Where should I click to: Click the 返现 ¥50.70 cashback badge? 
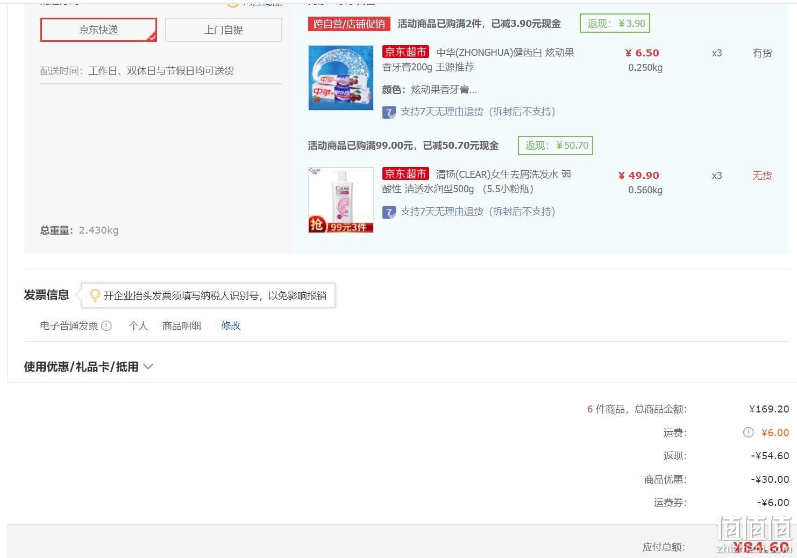tap(555, 146)
